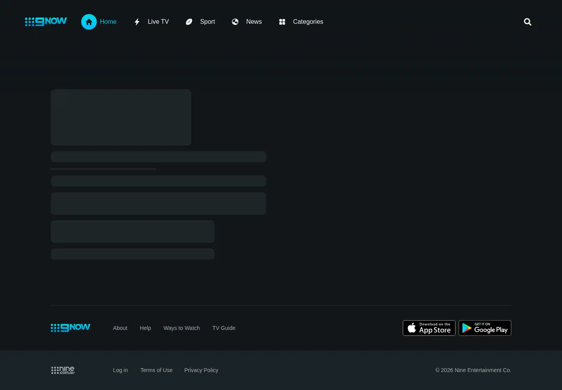Click the Home circle icon
This screenshot has width=562, height=390.
[x=89, y=22]
